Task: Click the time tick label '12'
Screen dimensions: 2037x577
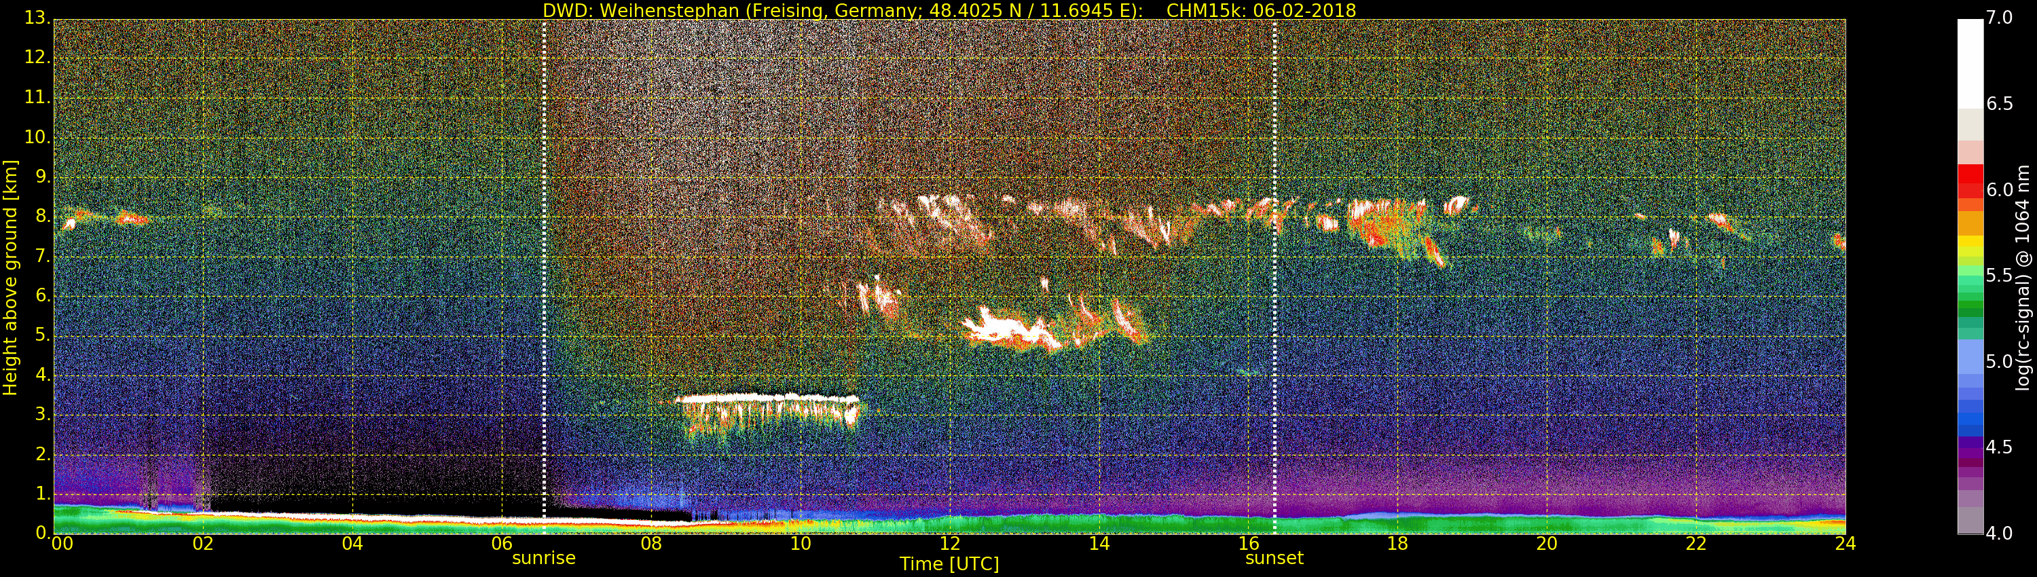Action: 950,544
